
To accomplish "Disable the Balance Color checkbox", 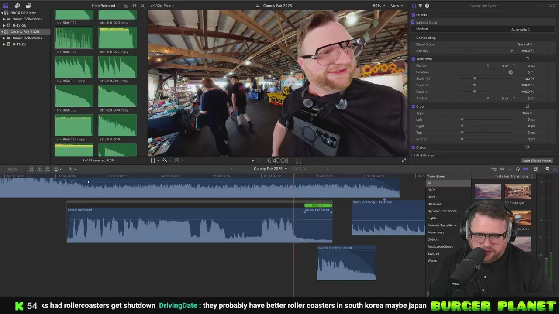I will 413,22.
